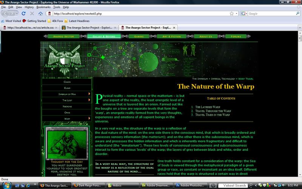
Task: Go back with the back arrow button
Action: tap(5, 14)
